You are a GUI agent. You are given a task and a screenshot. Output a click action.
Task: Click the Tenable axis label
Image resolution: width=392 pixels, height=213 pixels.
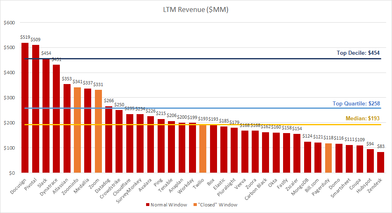coord(166,185)
